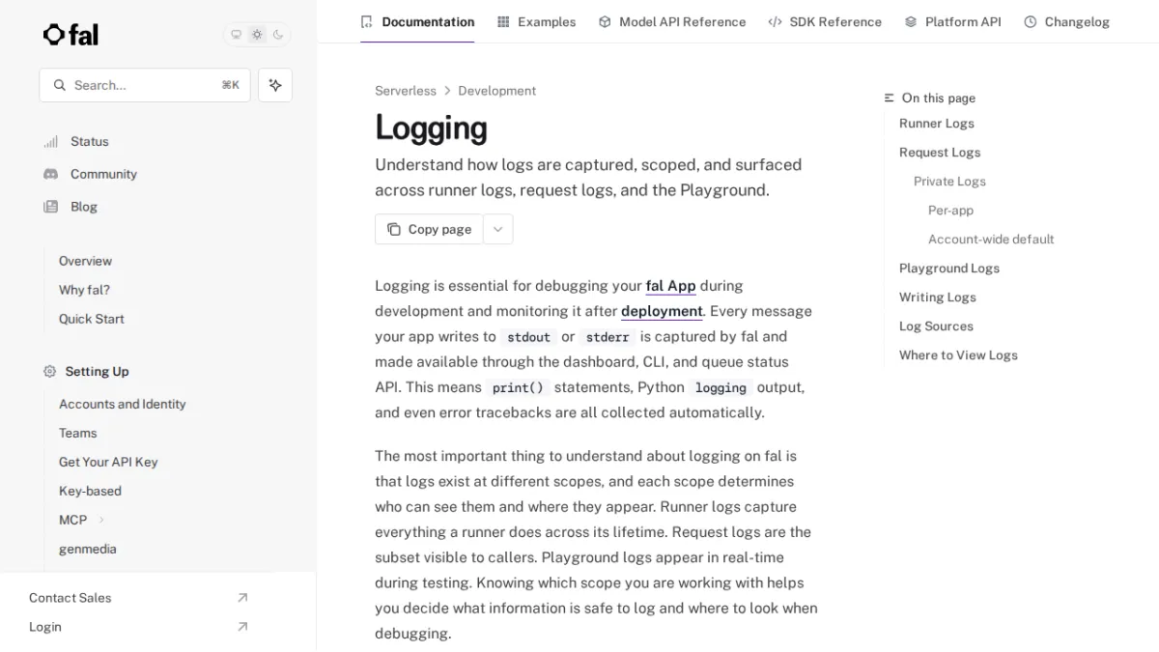This screenshot has width=1159, height=652.
Task: Open the Changelog tab
Action: coord(1066,21)
